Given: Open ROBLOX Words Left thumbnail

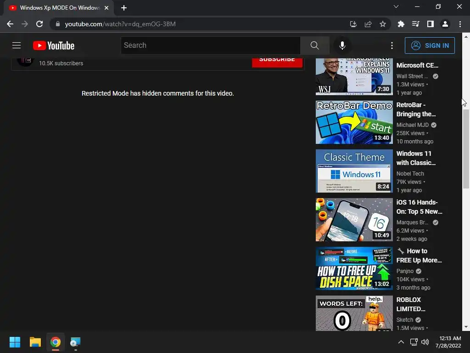Looking at the screenshot, I should click(x=354, y=313).
